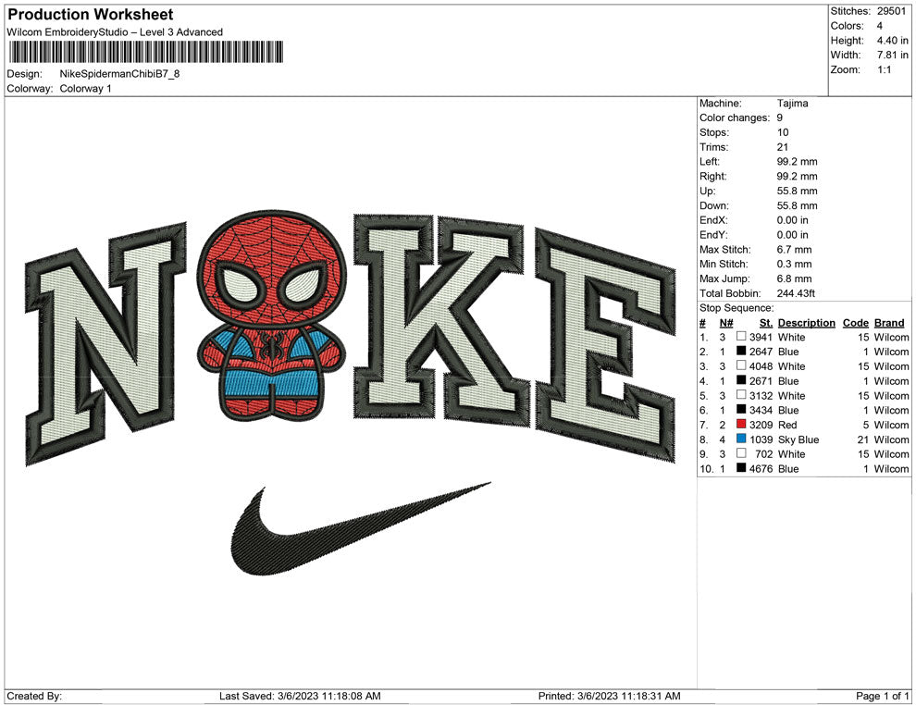Click the embroidered letter 'E' in the preview
This screenshot has width=916, height=705.
coord(604,346)
